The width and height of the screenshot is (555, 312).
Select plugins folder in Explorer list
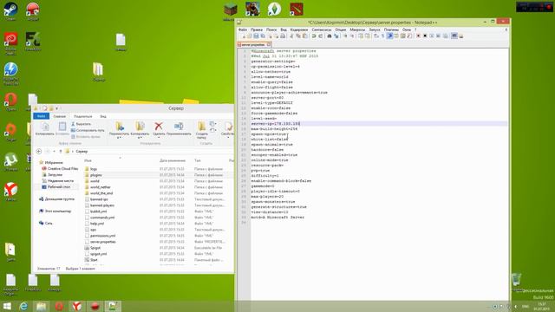tap(96, 175)
